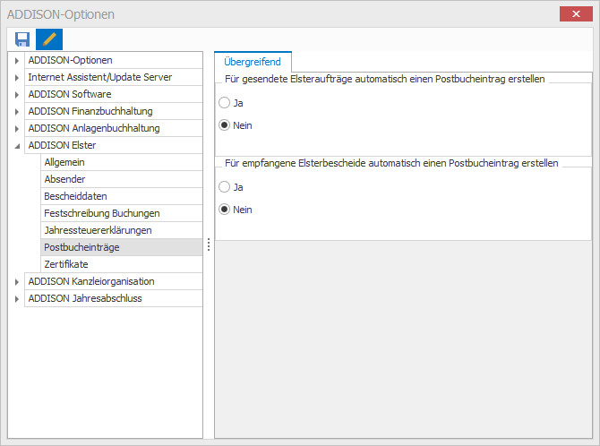Open the Übergreifend tab
This screenshot has height=446, width=600.
[253, 62]
